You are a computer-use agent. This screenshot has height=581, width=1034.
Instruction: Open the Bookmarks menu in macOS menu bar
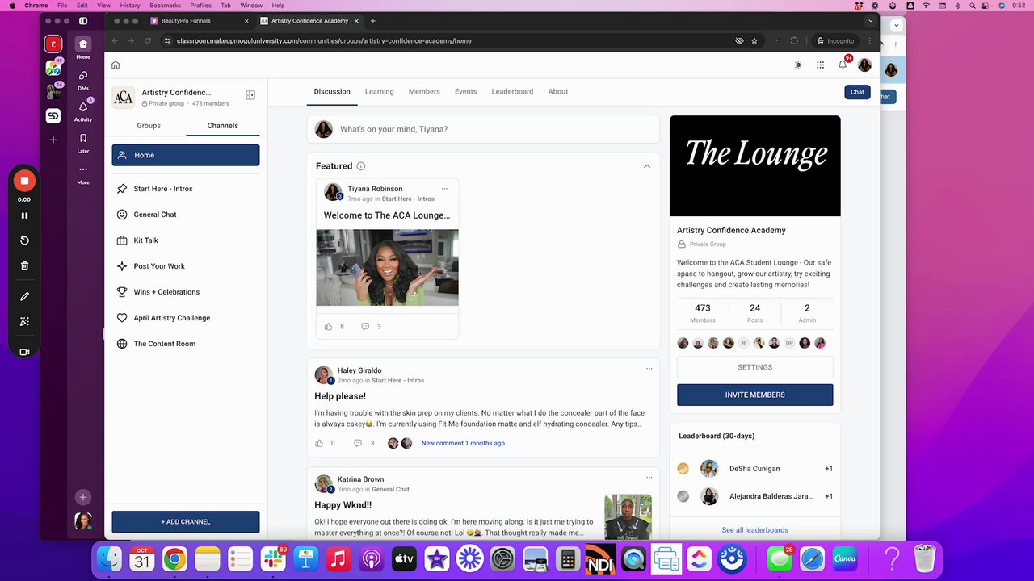[165, 6]
